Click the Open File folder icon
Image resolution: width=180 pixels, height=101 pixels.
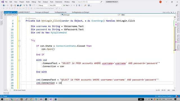[15, 5]
